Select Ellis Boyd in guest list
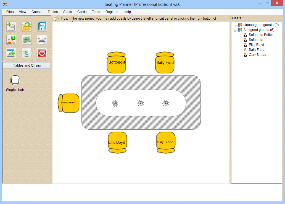Image resolution: width=285 pixels, height=204 pixels. [256, 45]
